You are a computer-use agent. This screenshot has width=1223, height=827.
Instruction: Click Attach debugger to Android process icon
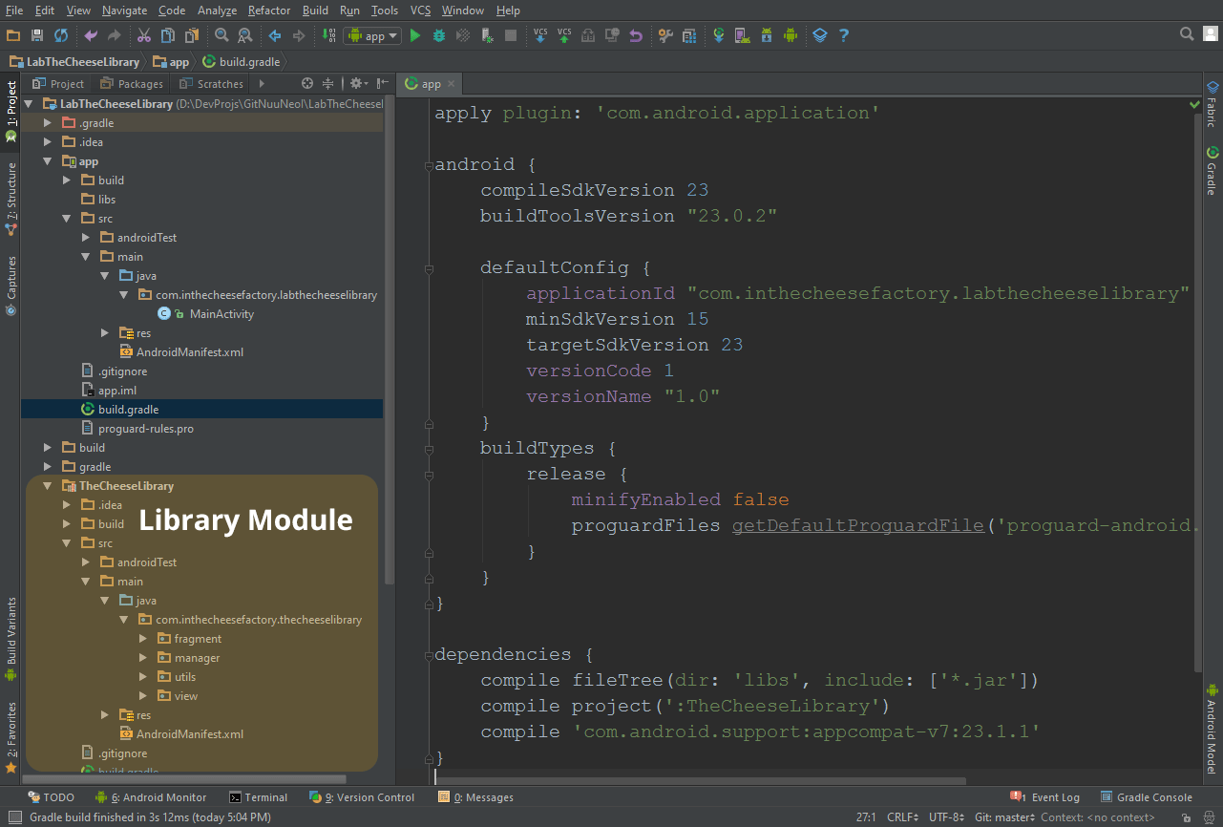487,35
